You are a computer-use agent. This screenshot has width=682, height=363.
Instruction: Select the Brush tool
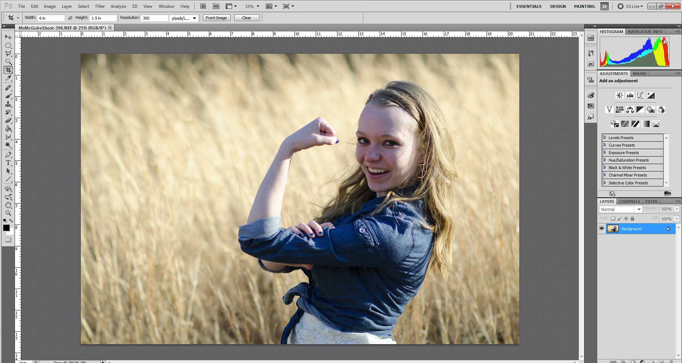point(8,96)
